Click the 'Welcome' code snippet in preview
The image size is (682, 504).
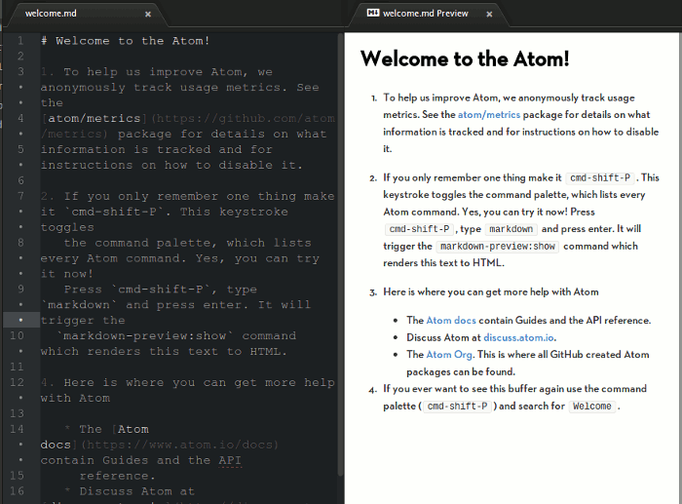tap(592, 407)
